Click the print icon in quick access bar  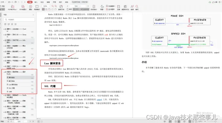coord(15,2)
